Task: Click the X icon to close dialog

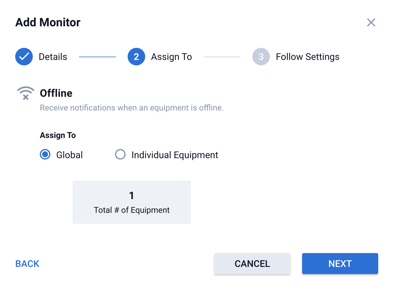Action: click(371, 23)
